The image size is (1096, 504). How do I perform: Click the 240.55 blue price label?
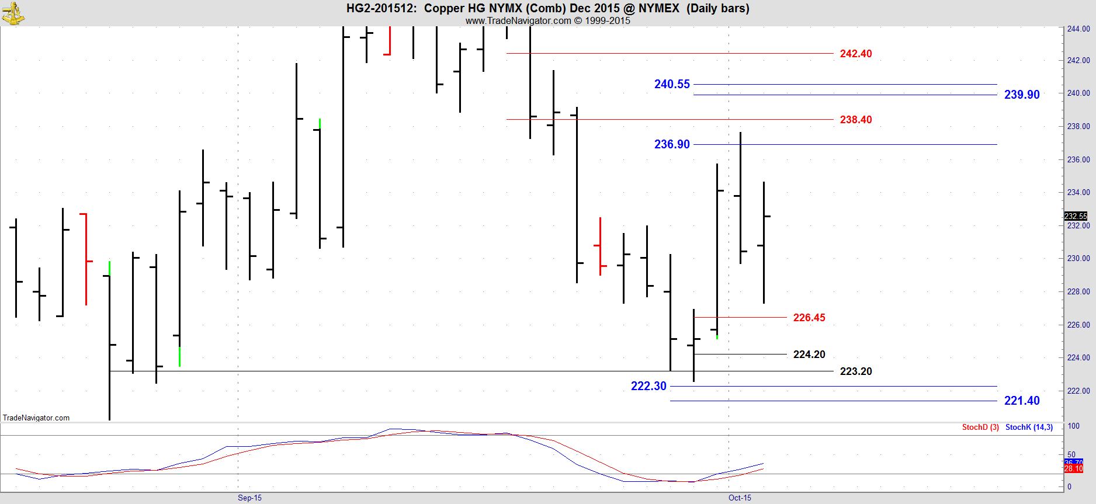tap(672, 84)
